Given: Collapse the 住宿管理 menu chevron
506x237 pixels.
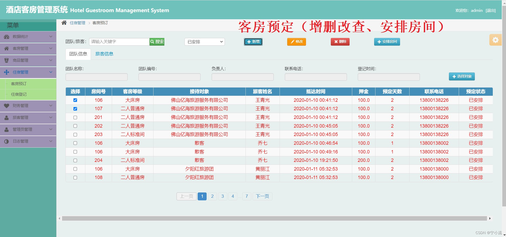Looking at the screenshot, I should click(51, 72).
